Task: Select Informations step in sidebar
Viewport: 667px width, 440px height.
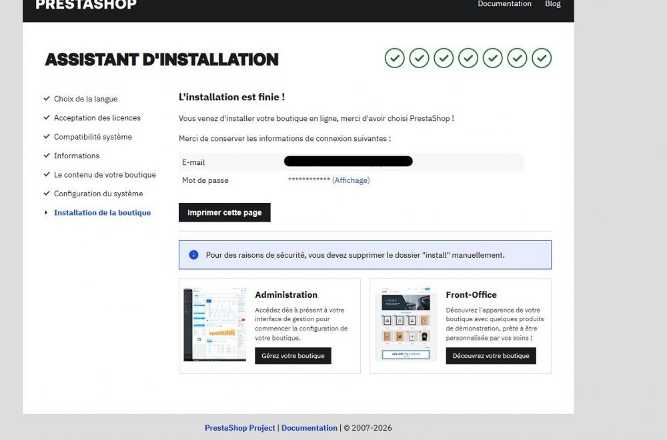Action: 77,156
